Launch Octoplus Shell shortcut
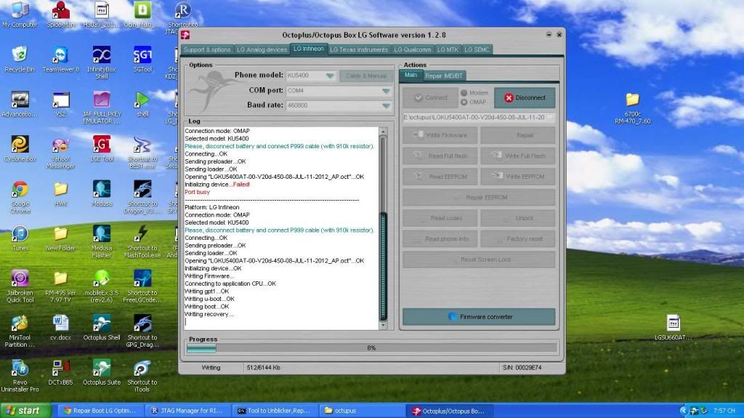The image size is (744, 418). (102, 328)
